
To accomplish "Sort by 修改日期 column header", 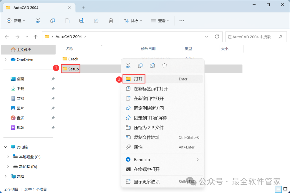I will tap(148, 49).
